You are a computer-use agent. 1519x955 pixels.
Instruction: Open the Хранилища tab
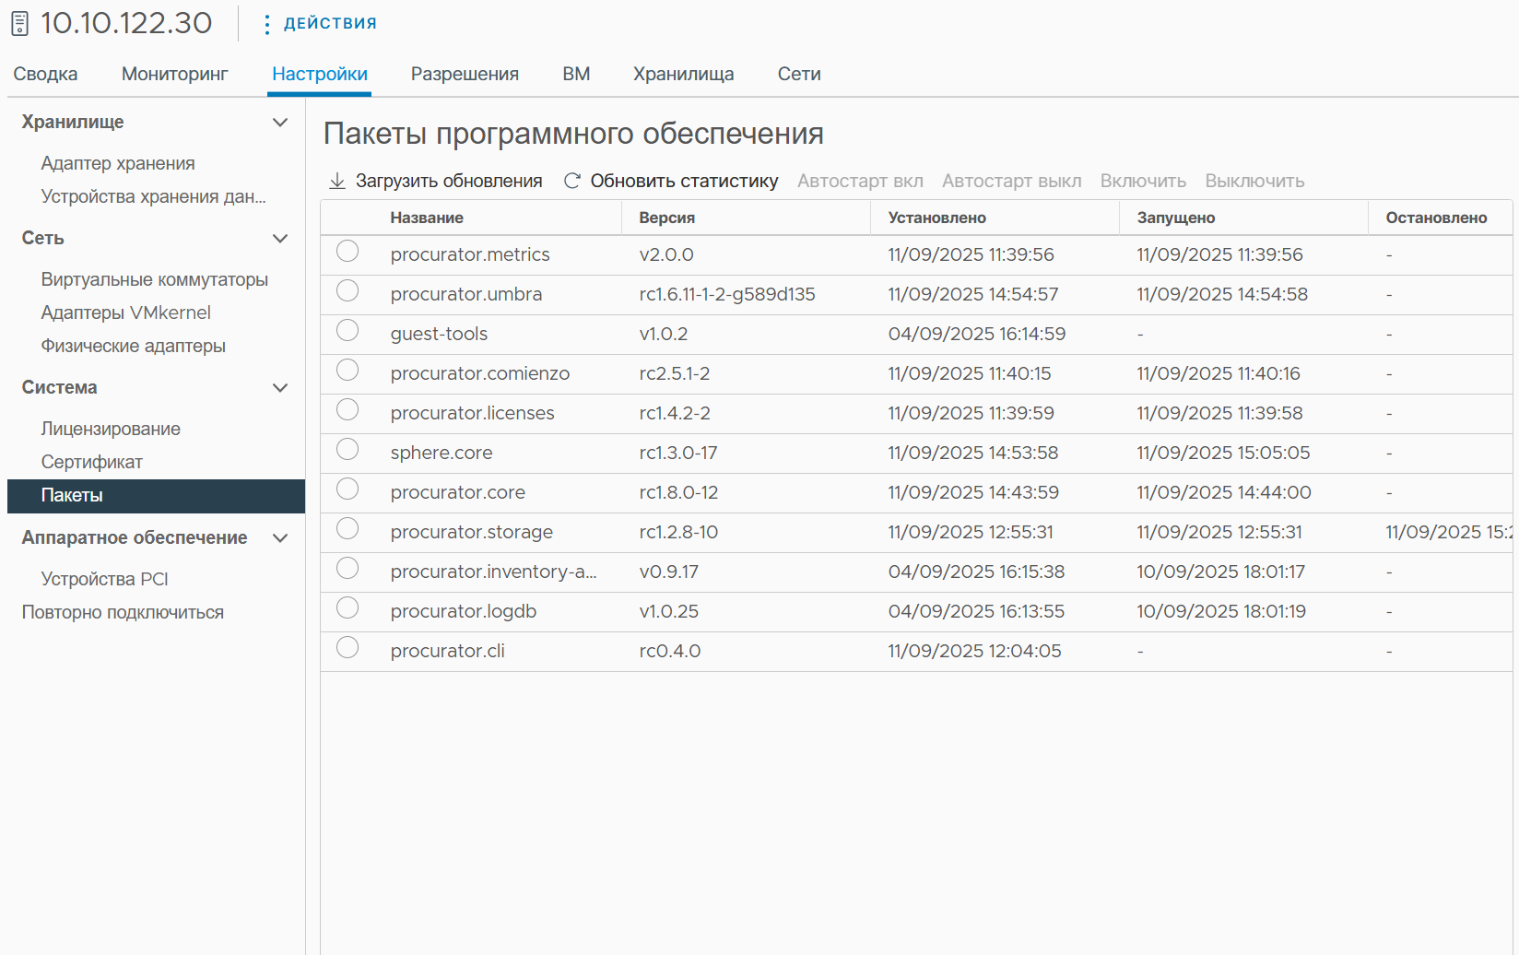[x=683, y=74]
